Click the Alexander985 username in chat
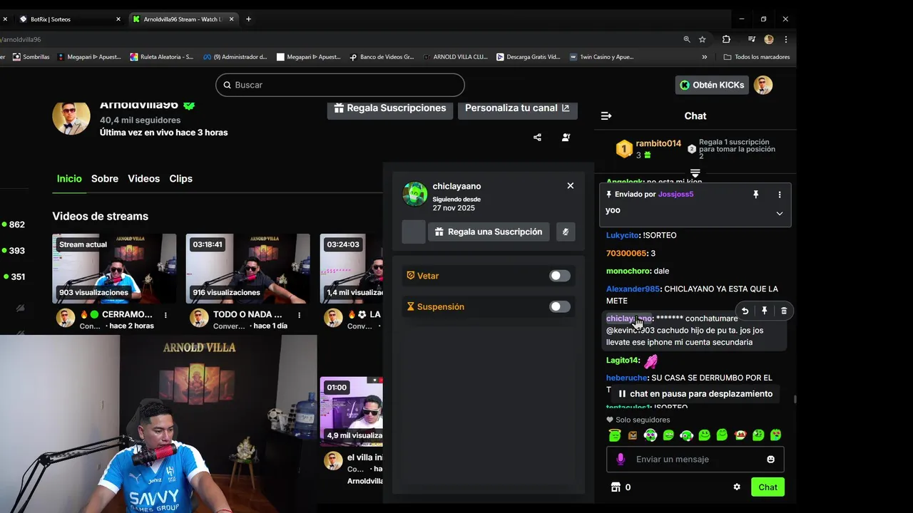The height and width of the screenshot is (513, 913). click(633, 289)
